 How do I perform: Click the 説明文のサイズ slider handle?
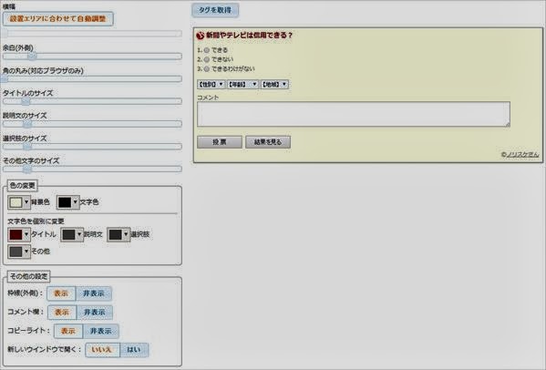pos(26,124)
